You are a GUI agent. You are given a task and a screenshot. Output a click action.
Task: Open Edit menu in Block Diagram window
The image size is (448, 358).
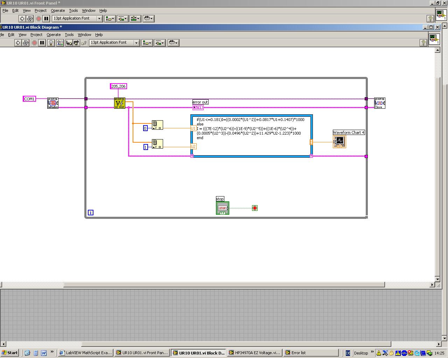point(11,35)
